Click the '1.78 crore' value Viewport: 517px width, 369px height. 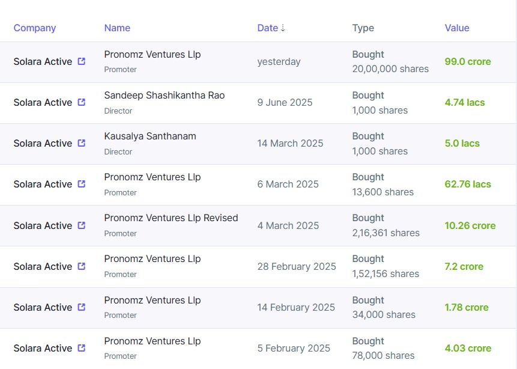(467, 308)
